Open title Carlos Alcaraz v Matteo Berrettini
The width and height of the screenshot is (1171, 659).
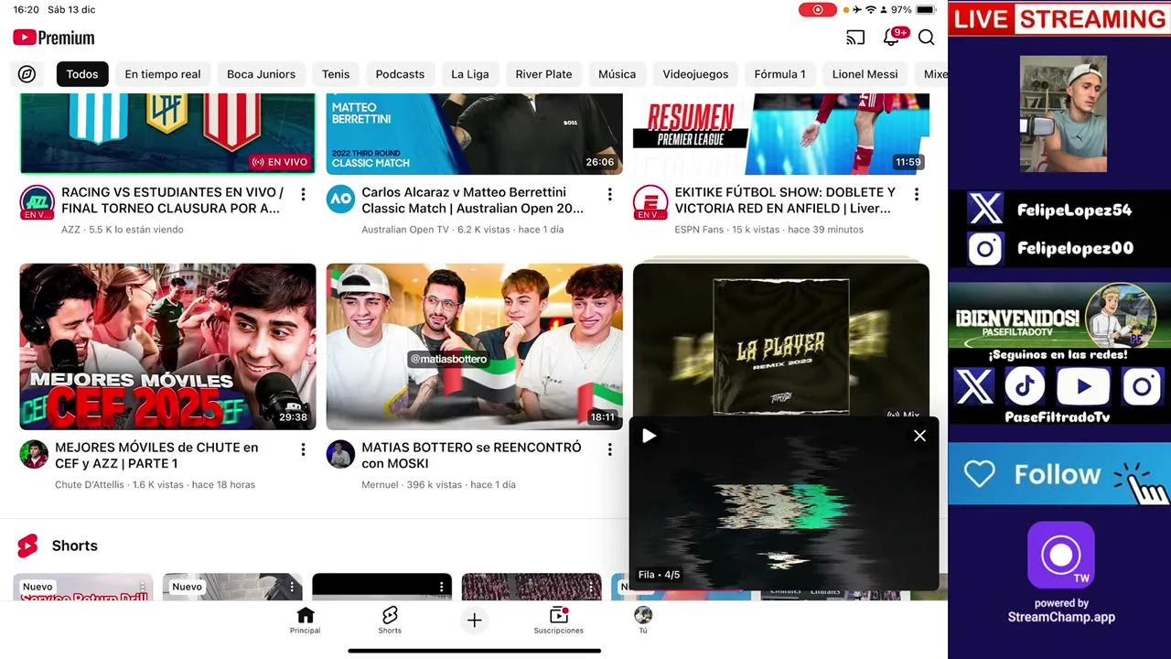pyautogui.click(x=472, y=200)
